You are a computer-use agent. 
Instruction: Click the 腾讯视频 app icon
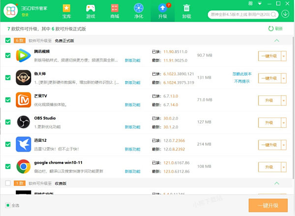23,56
